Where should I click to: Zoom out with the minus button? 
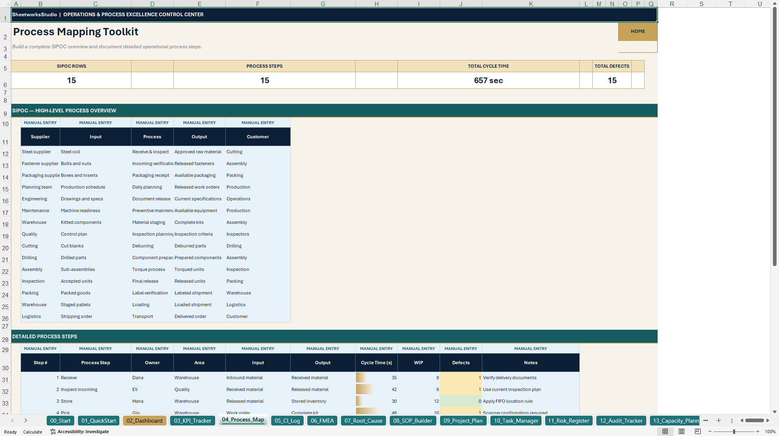pyautogui.click(x=710, y=432)
